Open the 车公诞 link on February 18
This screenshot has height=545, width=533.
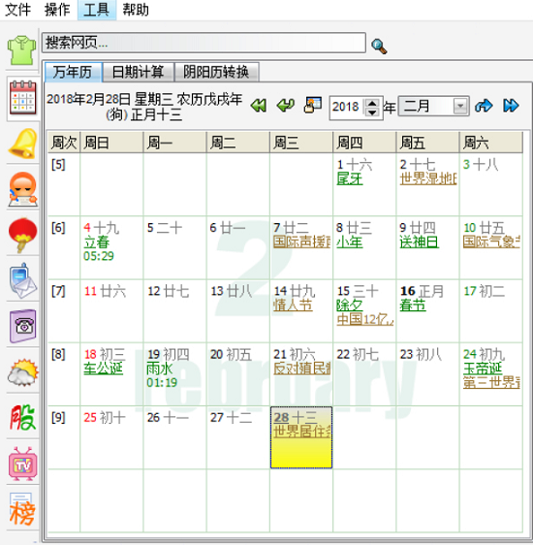pyautogui.click(x=103, y=369)
